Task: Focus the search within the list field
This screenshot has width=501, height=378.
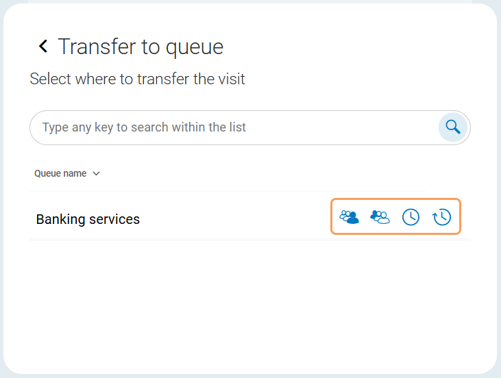Action: click(x=233, y=127)
